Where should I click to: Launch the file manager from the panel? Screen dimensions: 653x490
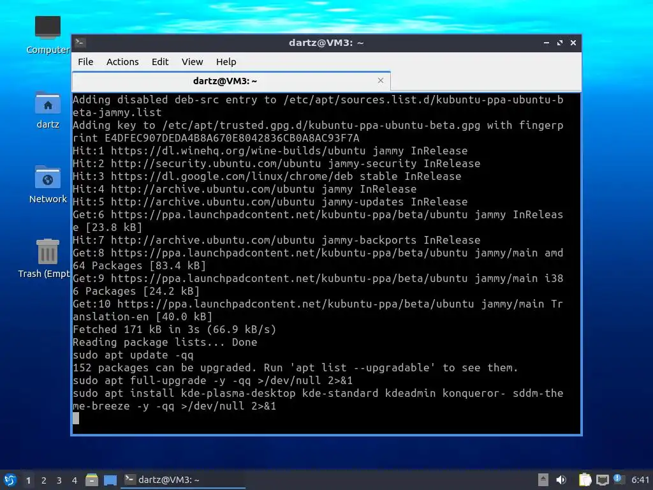coord(92,480)
